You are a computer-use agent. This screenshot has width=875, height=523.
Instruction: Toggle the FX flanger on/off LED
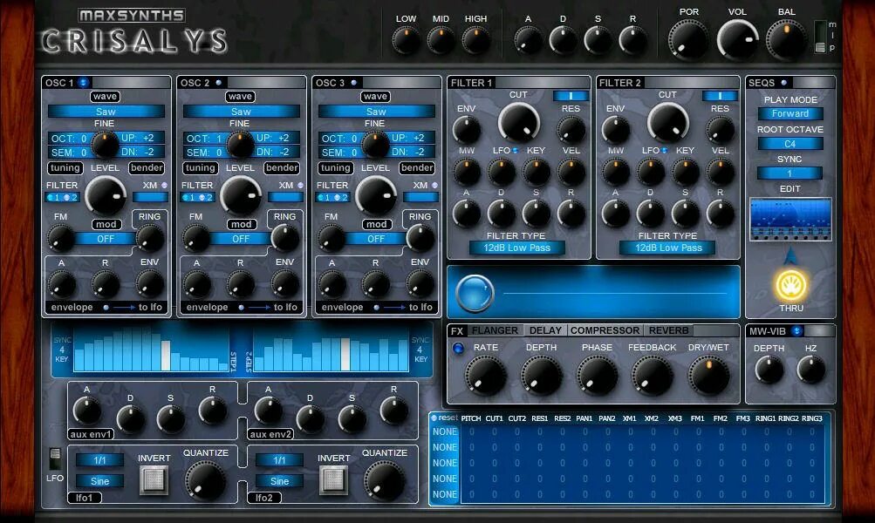[x=458, y=349]
